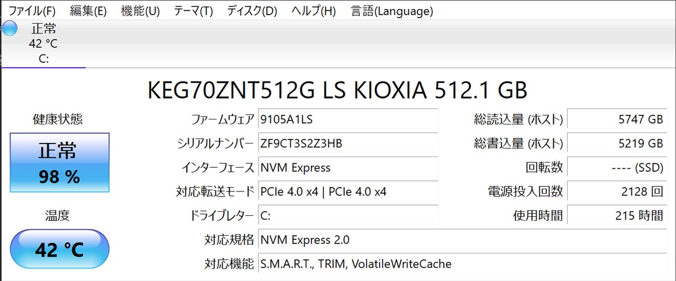Open the ディスク(D) menu
The image size is (676, 281).
point(252,11)
